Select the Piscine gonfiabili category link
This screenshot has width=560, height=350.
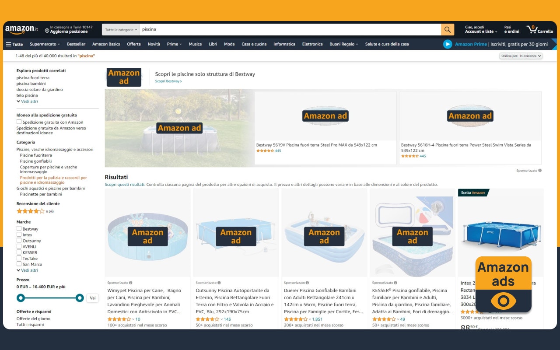36,161
